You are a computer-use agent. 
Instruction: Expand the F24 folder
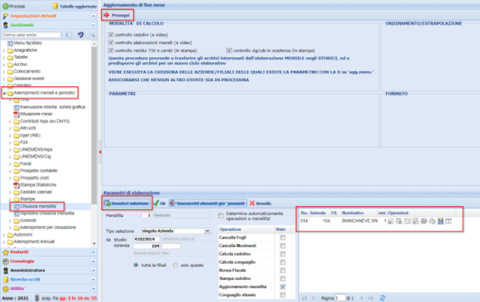pos(11,143)
